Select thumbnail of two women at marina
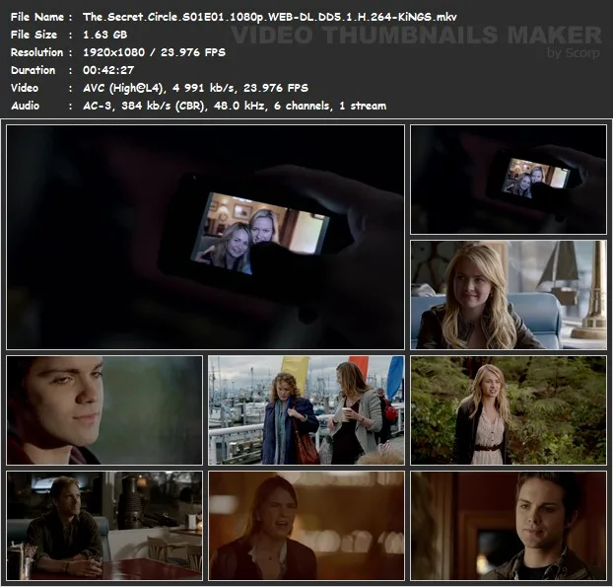The height and width of the screenshot is (587, 613). coord(306,410)
